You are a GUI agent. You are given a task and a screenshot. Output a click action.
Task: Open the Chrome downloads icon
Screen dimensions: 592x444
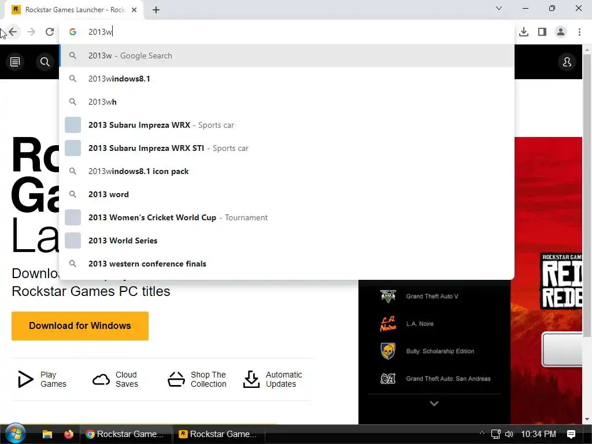524,32
